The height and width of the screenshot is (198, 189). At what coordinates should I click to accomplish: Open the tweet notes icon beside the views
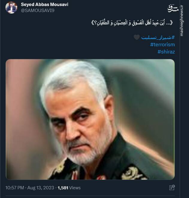click(x=172, y=187)
